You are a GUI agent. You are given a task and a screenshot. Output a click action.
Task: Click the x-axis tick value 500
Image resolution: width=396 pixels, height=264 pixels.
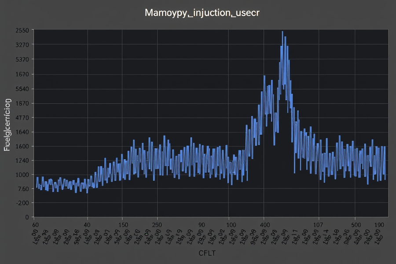[356, 225]
